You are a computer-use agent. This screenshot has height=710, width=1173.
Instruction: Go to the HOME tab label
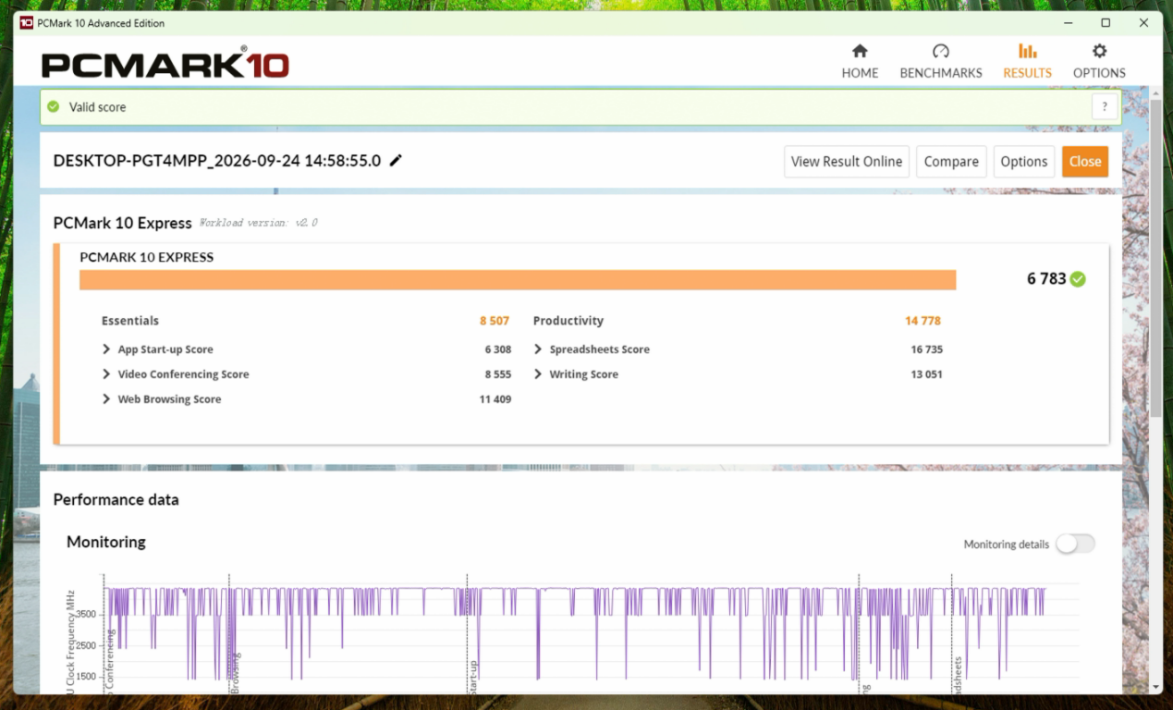coord(860,73)
